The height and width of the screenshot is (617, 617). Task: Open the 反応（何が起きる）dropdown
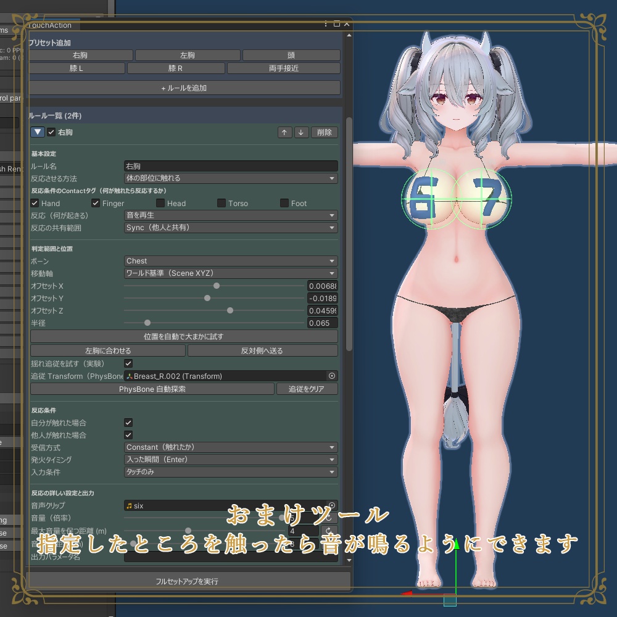pyautogui.click(x=231, y=215)
